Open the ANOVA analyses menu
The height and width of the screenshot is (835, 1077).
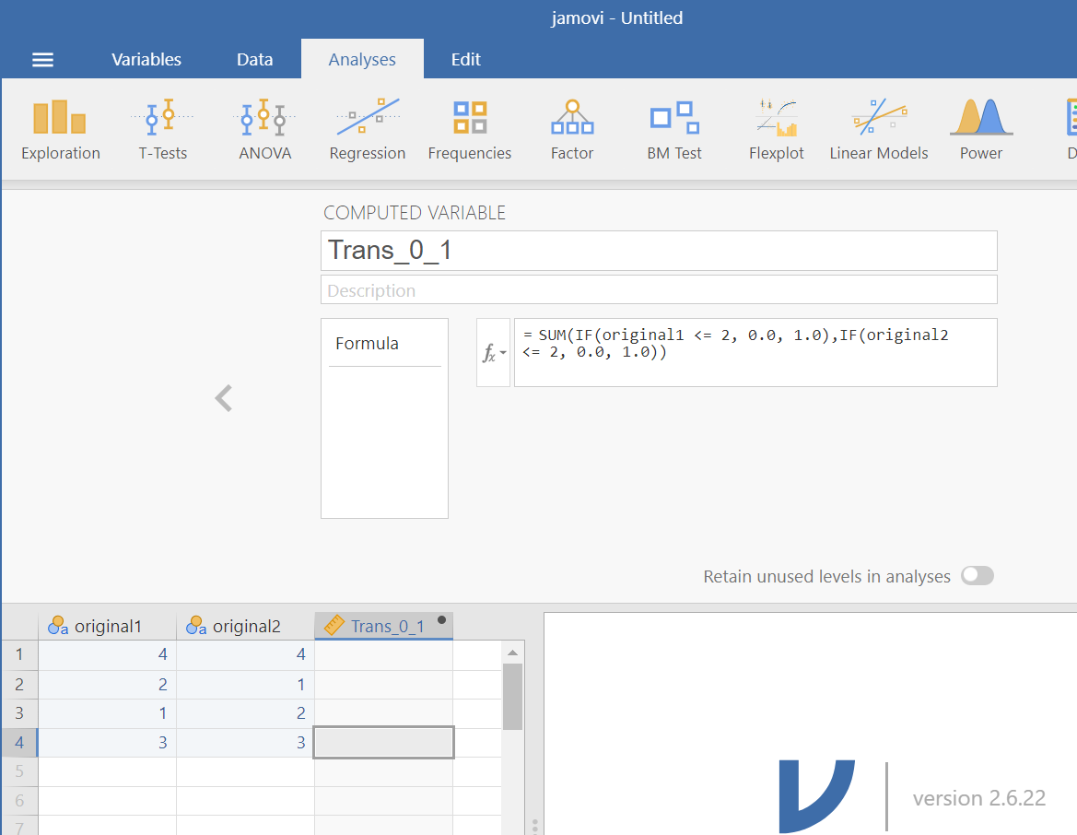pos(265,129)
